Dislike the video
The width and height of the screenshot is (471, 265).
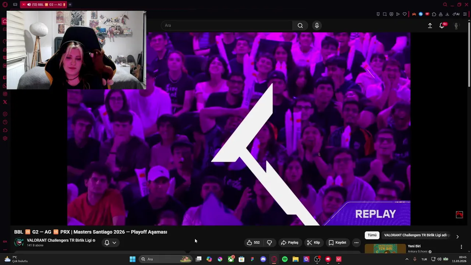point(269,243)
